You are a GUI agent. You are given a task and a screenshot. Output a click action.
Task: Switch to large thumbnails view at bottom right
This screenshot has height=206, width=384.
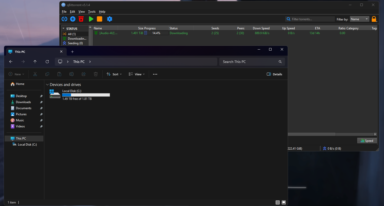(283, 202)
